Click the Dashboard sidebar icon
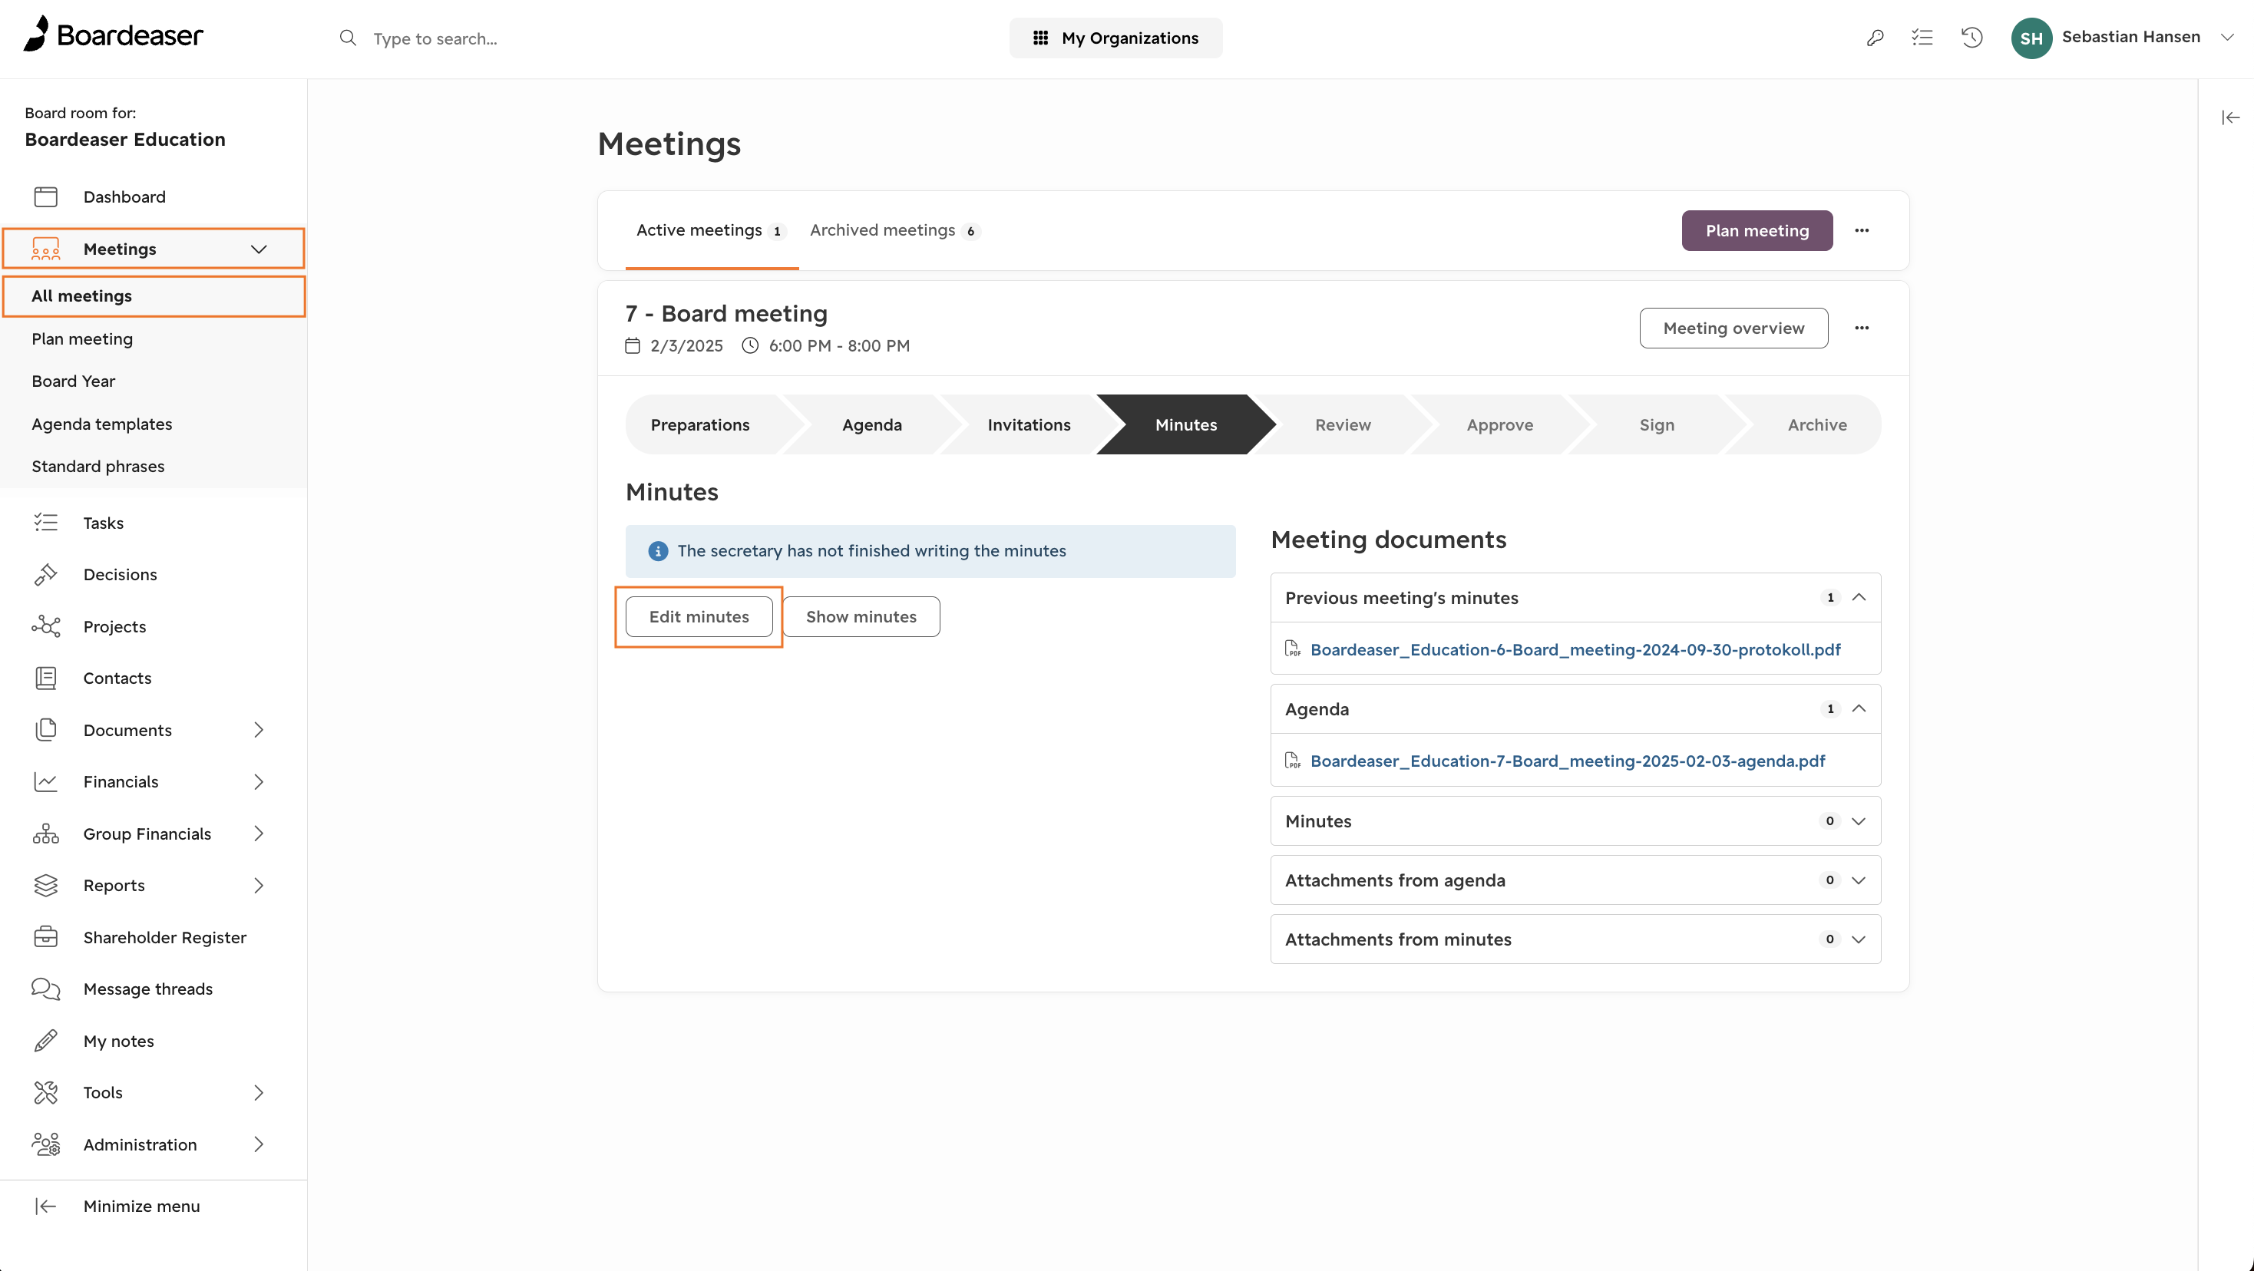Viewport: 2254px width, 1271px height. click(45, 196)
